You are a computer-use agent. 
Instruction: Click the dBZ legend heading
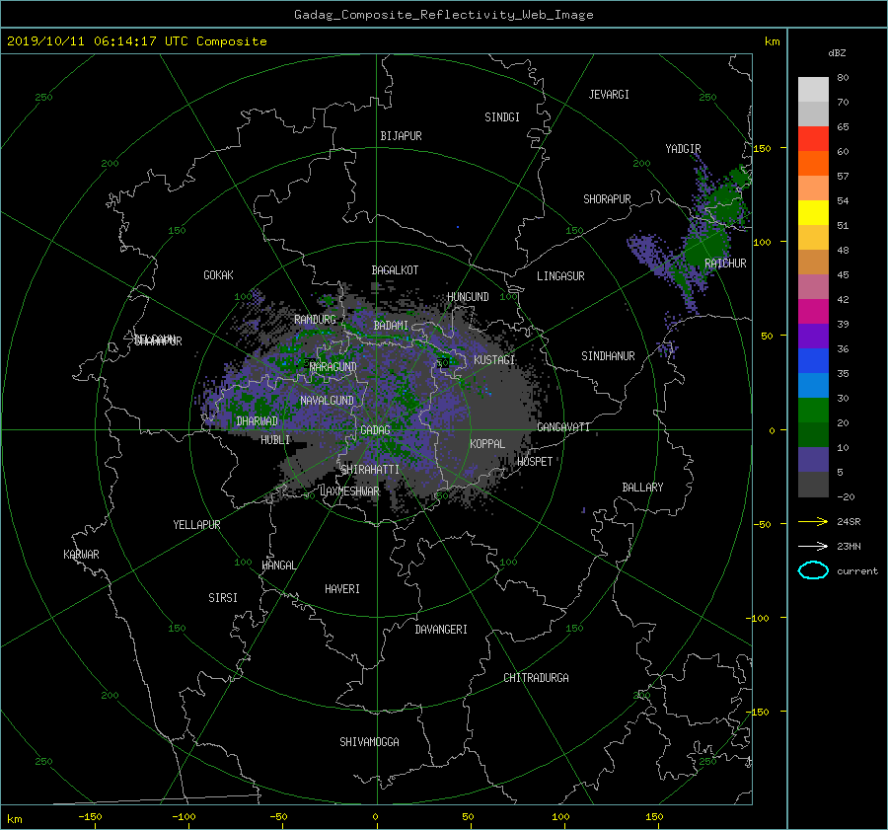[x=837, y=52]
